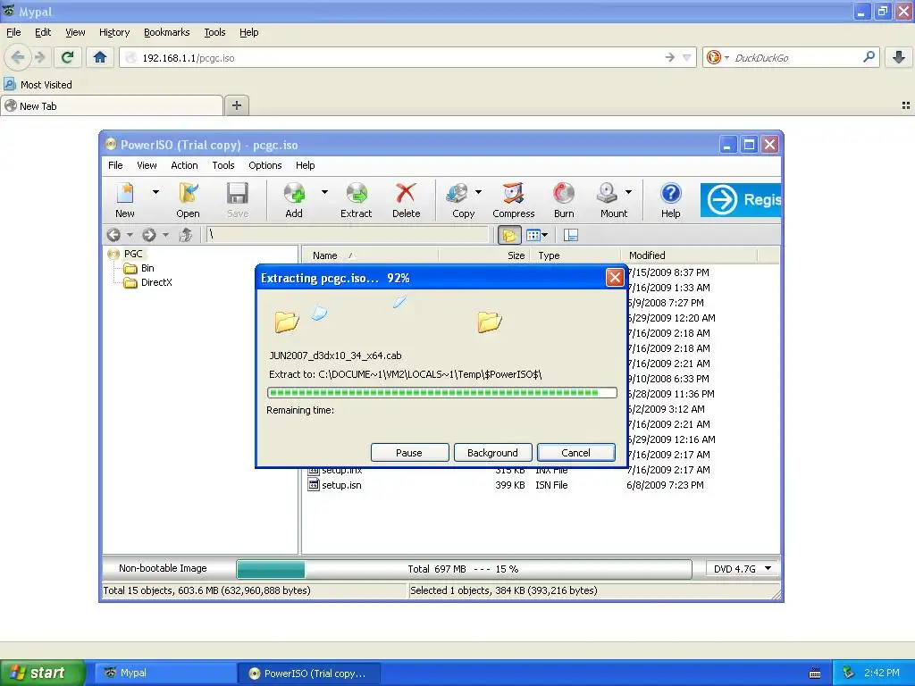Open PowerISO Tools menu

pos(222,165)
